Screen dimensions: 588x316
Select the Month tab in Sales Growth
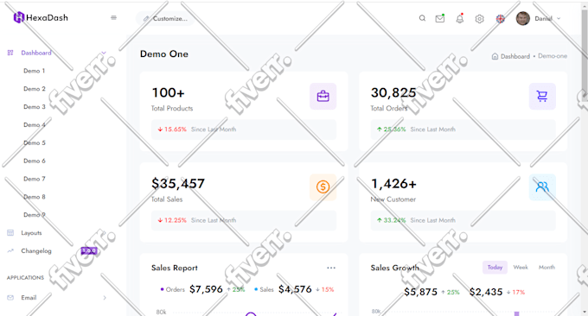546,268
